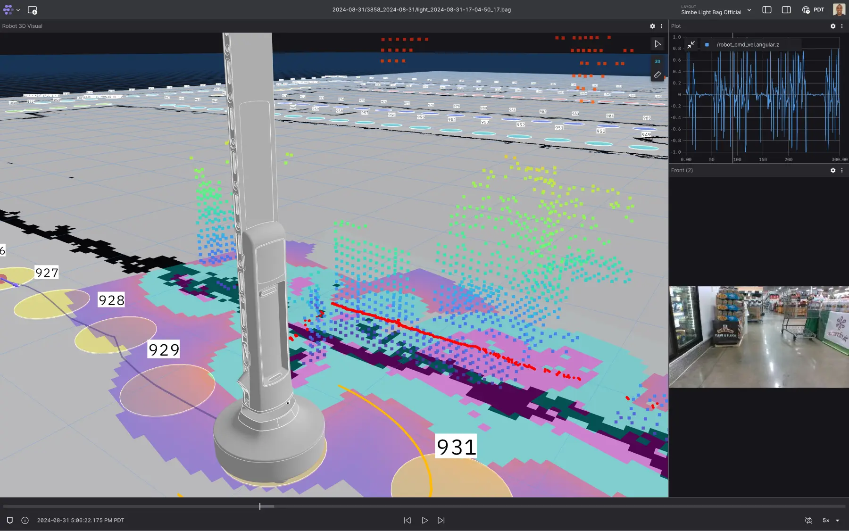Open the add panel icon in the top toolbar
Viewport: 849px width, 531px height.
click(x=33, y=9)
